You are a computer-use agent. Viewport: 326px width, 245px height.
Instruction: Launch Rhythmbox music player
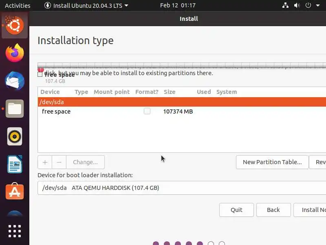(x=15, y=136)
